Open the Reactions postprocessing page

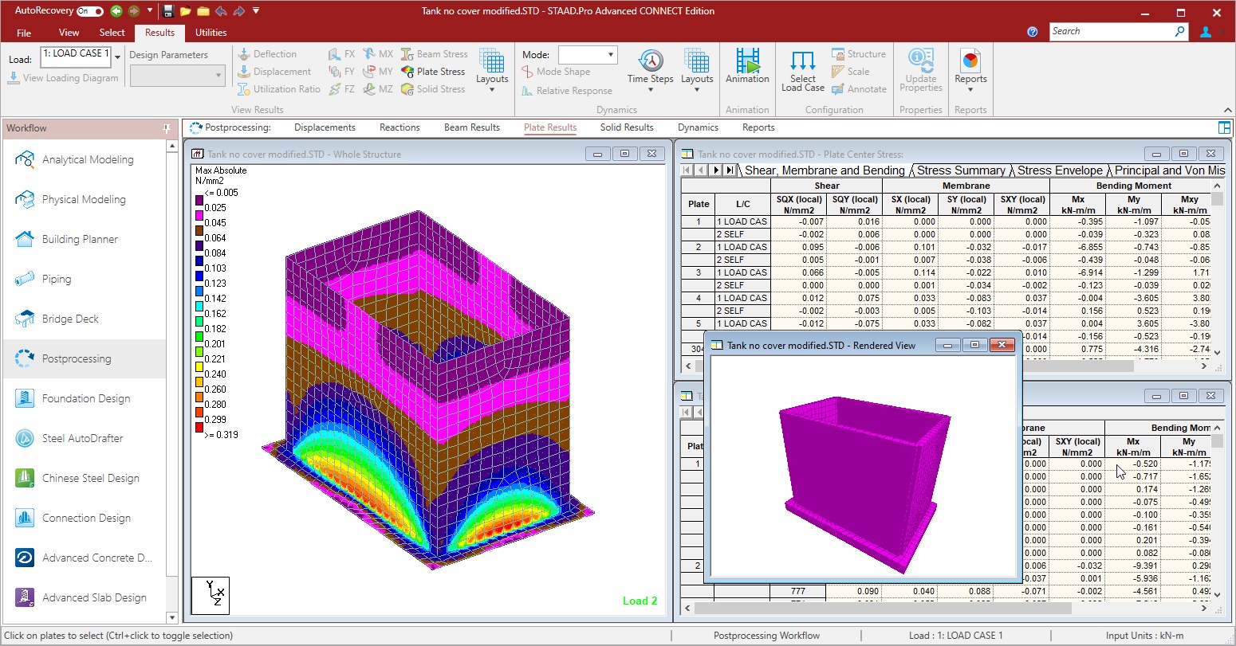[400, 127]
